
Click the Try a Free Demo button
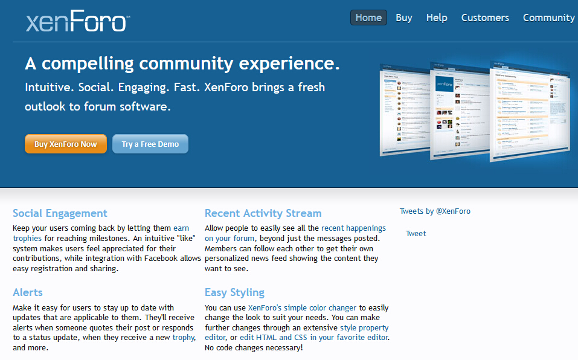[150, 144]
